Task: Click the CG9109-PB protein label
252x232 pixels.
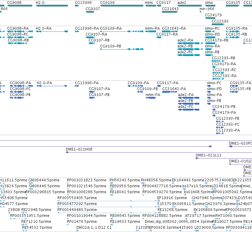Action: tap(147, 89)
